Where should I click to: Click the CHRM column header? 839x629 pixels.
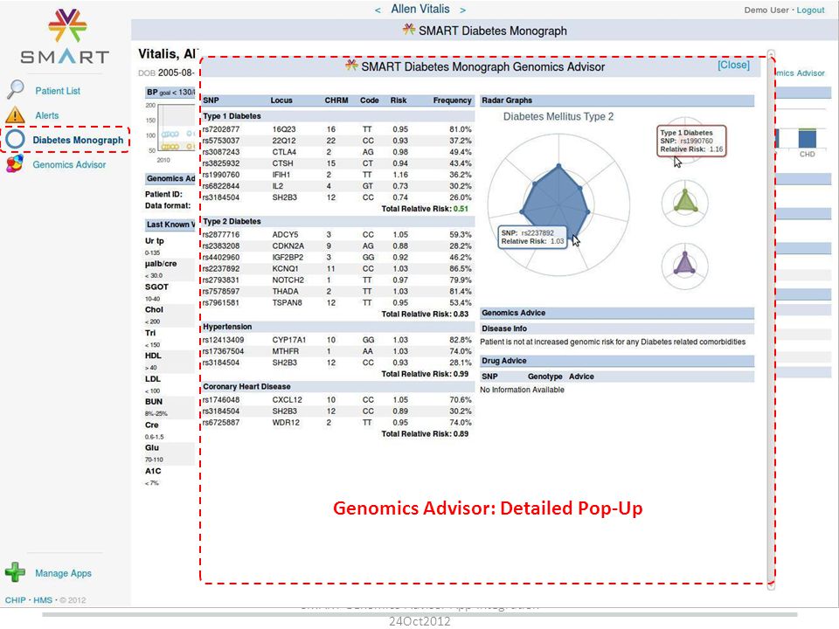pyautogui.click(x=336, y=100)
